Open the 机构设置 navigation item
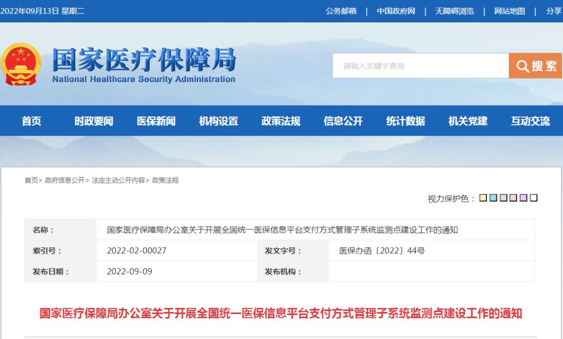Viewport: 563px width, 339px height. click(218, 121)
